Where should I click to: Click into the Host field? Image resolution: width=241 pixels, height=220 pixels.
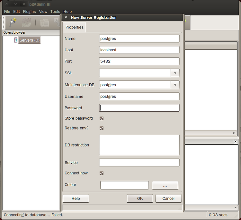click(x=139, y=50)
